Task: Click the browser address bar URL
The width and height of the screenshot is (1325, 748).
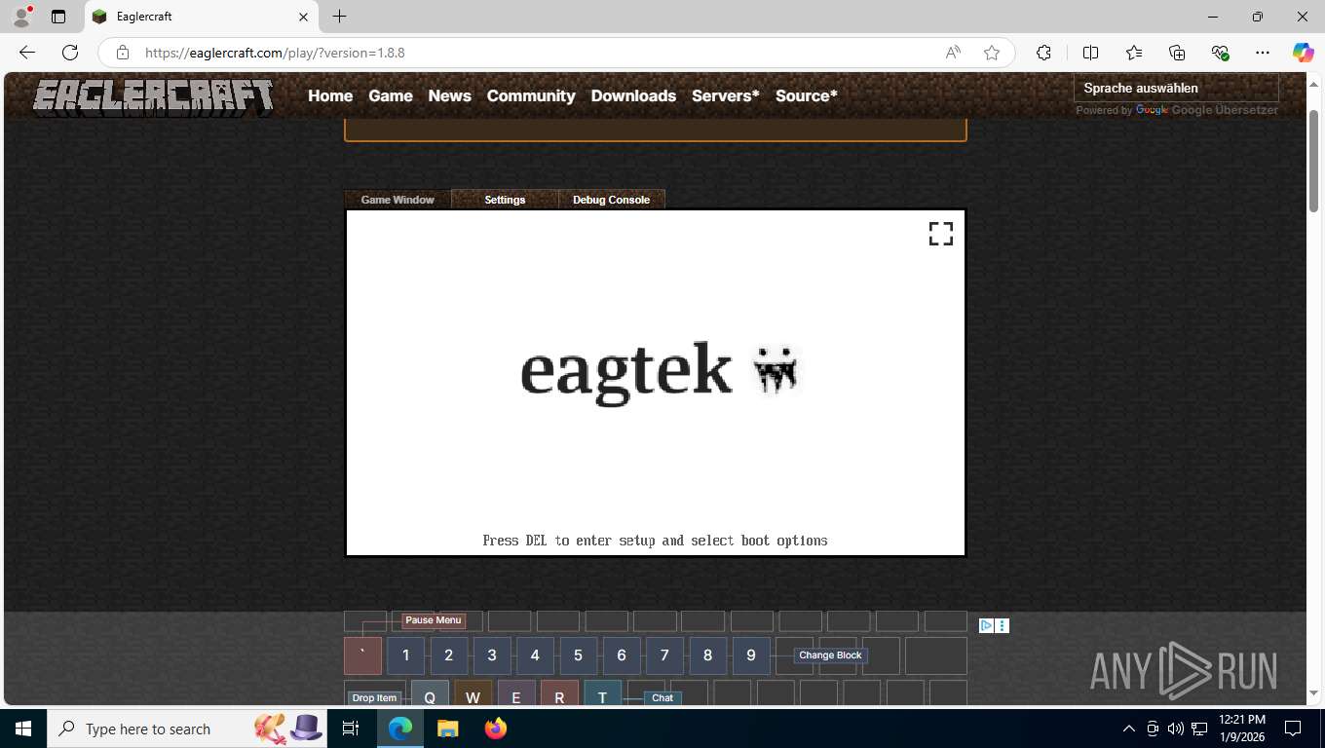Action: point(275,53)
